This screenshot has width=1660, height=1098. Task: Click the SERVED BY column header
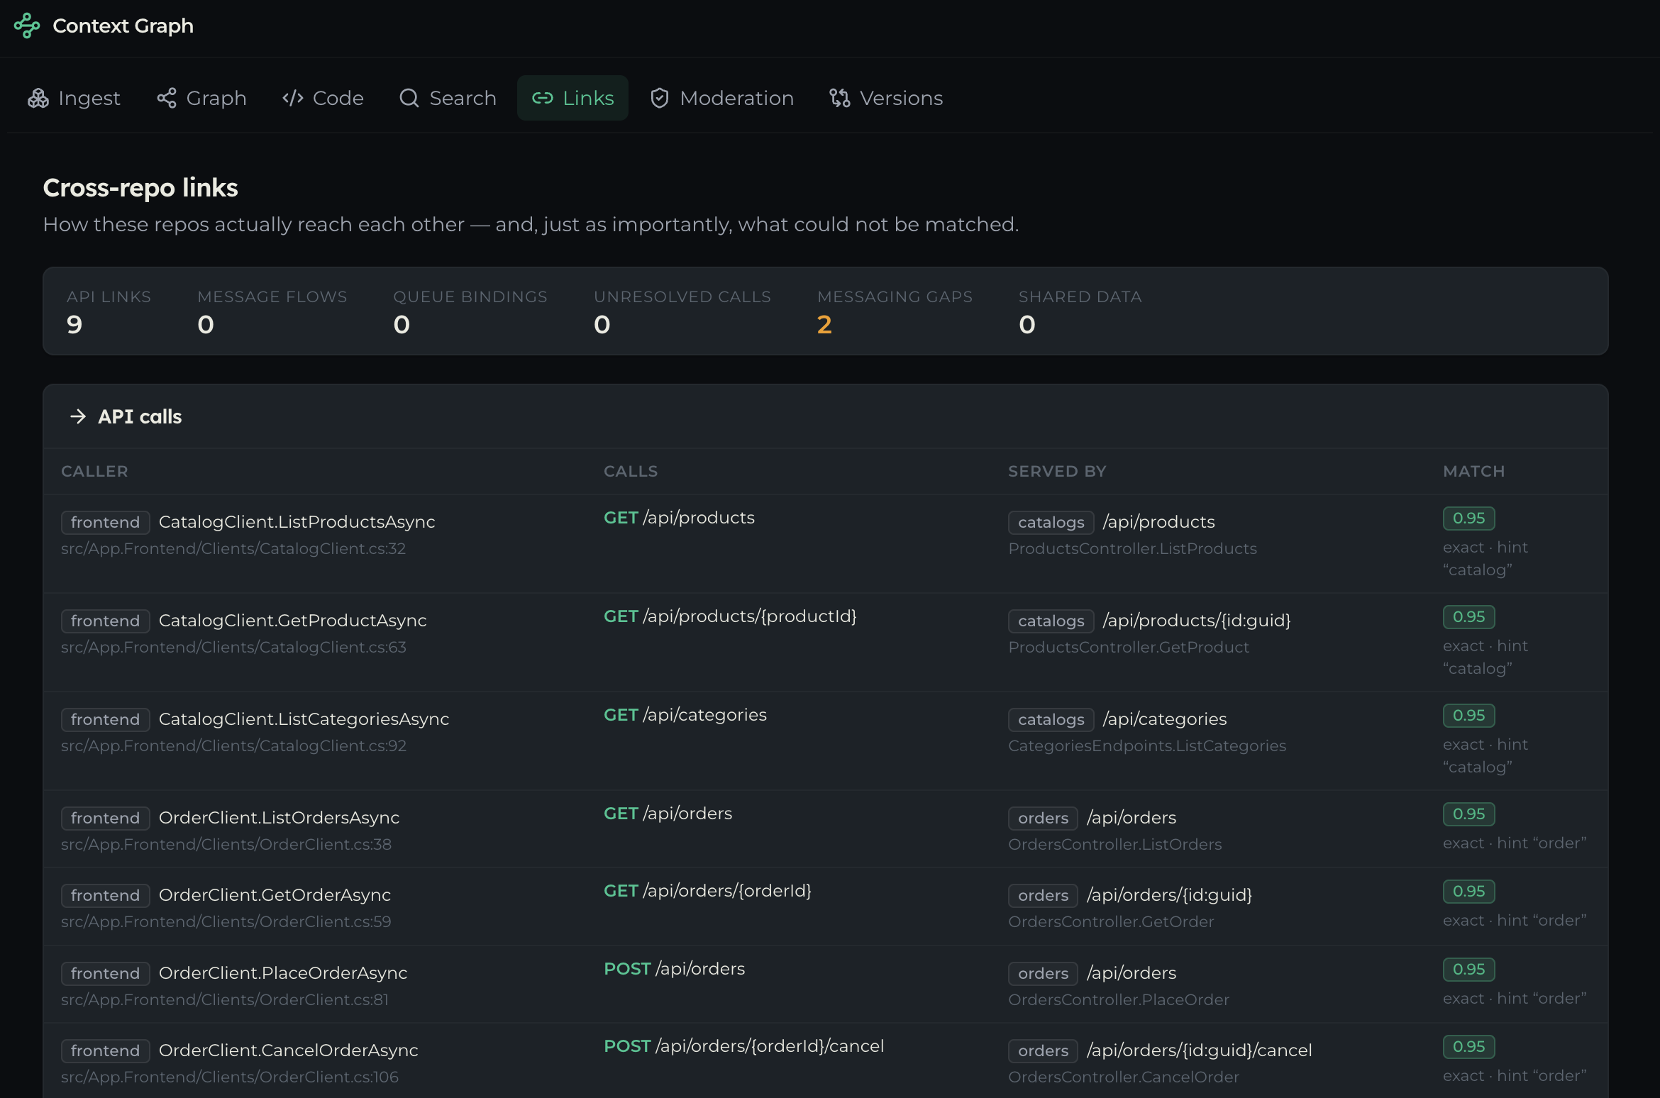tap(1057, 471)
